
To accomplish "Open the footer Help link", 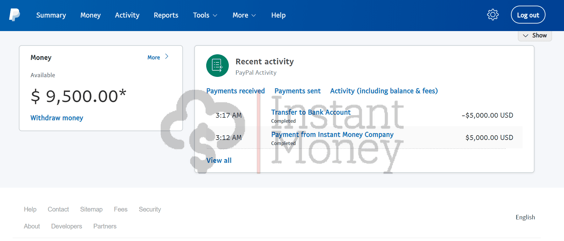I will [30, 209].
